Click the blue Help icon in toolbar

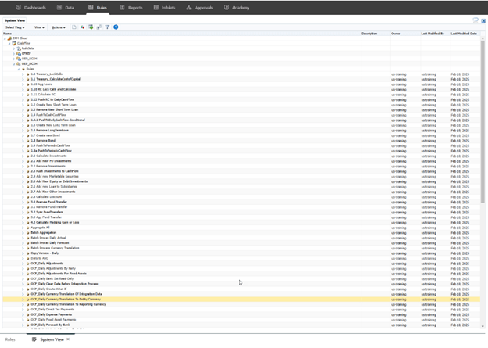pos(117,27)
